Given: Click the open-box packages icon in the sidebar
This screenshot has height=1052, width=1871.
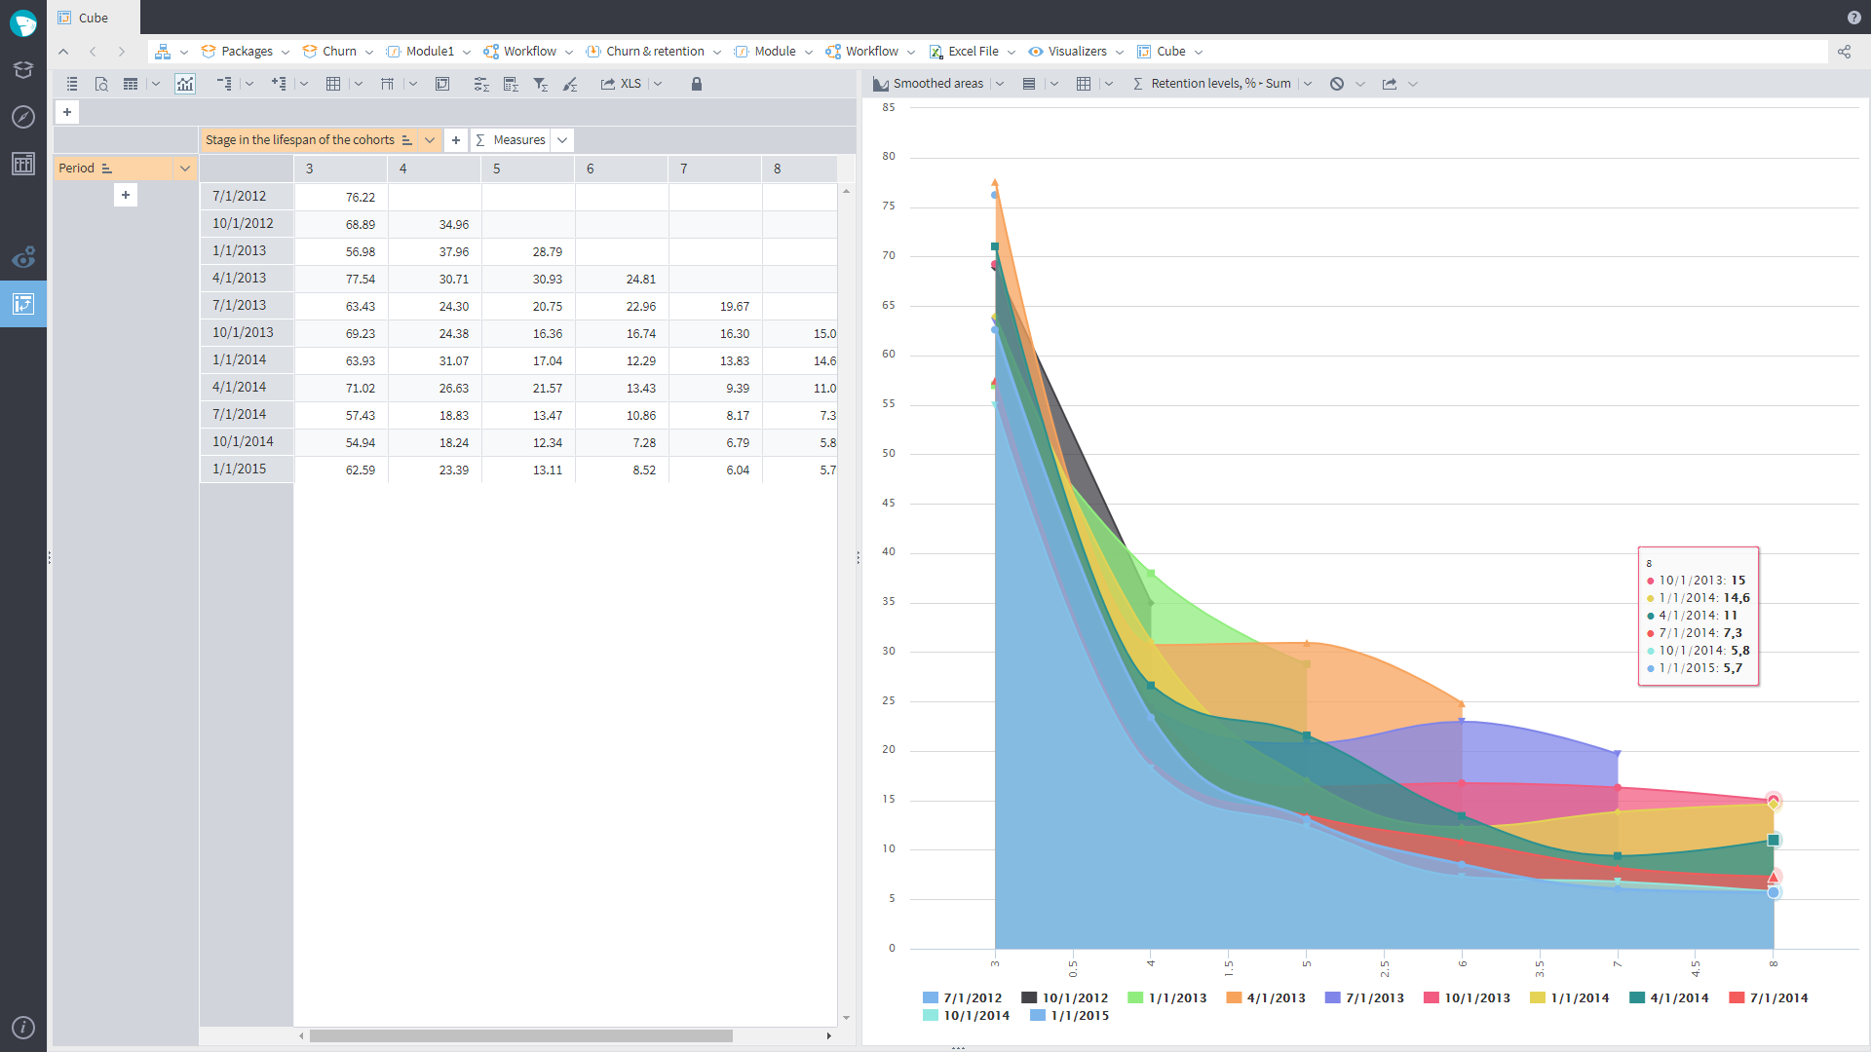Looking at the screenshot, I should (x=22, y=70).
